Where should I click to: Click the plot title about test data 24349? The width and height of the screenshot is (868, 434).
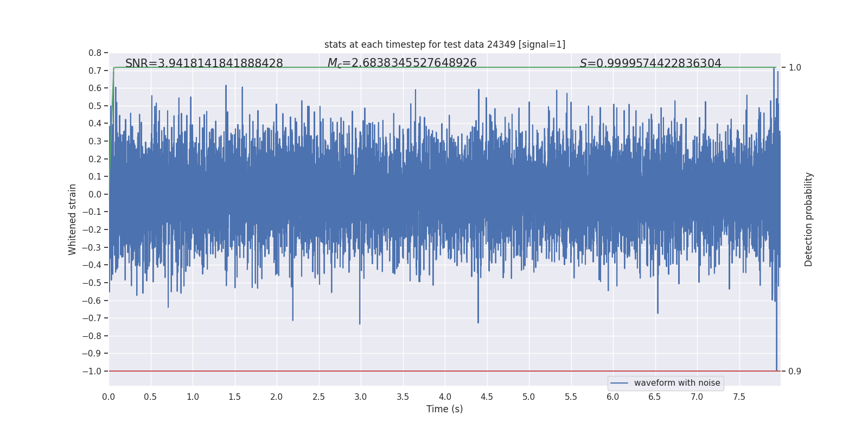click(445, 44)
